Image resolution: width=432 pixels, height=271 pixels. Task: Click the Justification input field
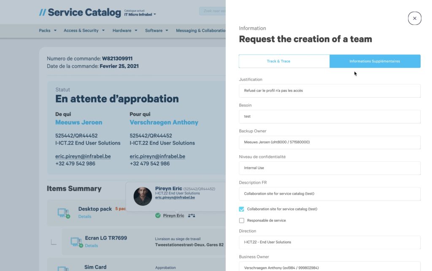[329, 91]
